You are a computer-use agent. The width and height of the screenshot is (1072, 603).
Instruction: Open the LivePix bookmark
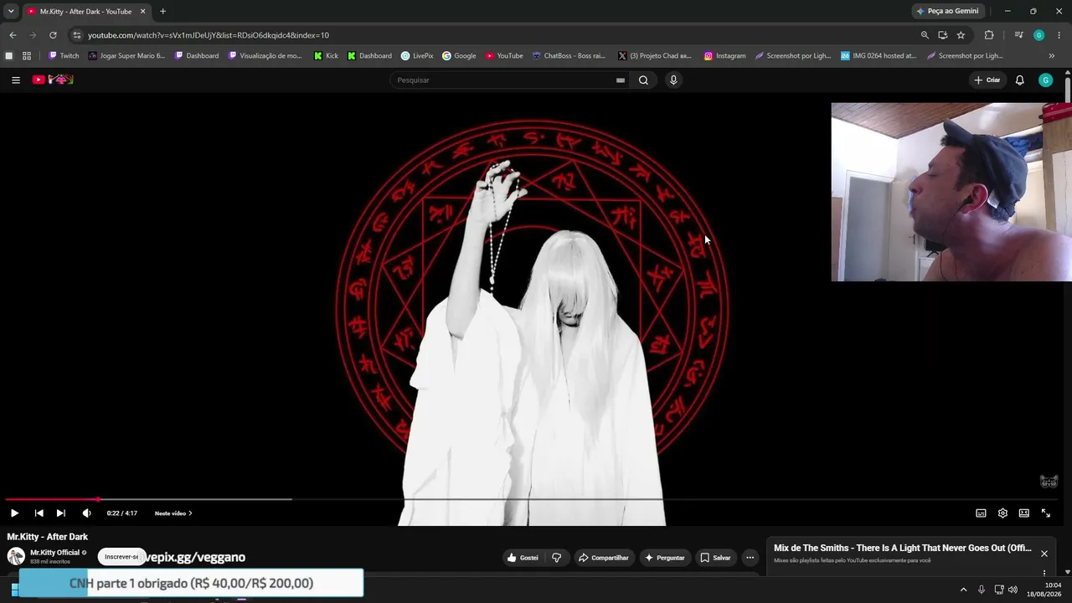tap(417, 56)
